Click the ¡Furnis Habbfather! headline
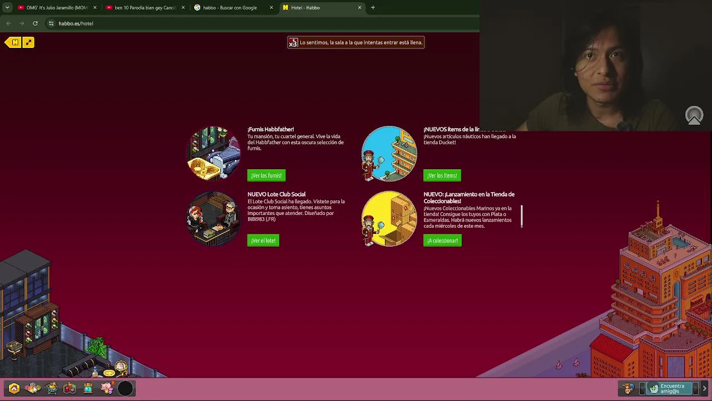This screenshot has width=712, height=401. pos(271,129)
